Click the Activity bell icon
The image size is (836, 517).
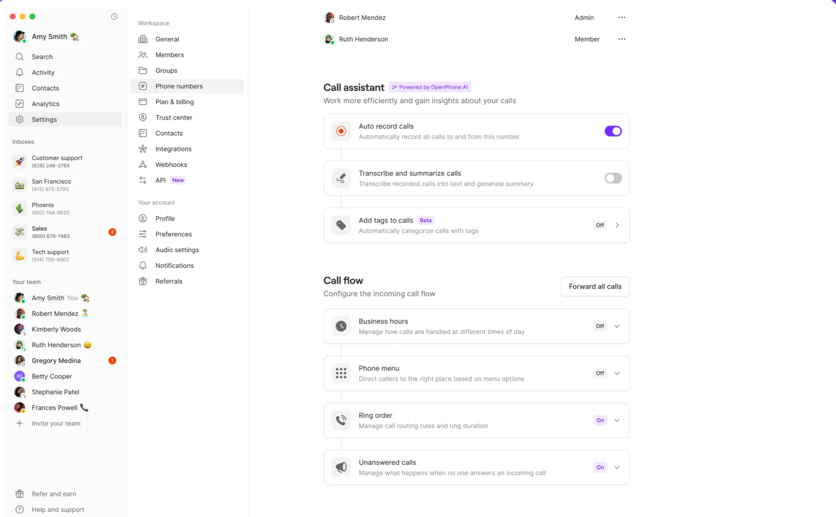pyautogui.click(x=19, y=72)
